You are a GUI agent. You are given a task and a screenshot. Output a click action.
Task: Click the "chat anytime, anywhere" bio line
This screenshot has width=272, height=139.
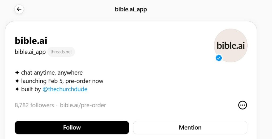(x=52, y=73)
